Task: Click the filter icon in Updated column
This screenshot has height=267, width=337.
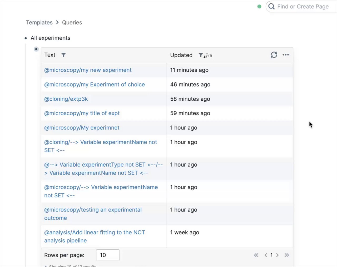Action: [x=201, y=55]
